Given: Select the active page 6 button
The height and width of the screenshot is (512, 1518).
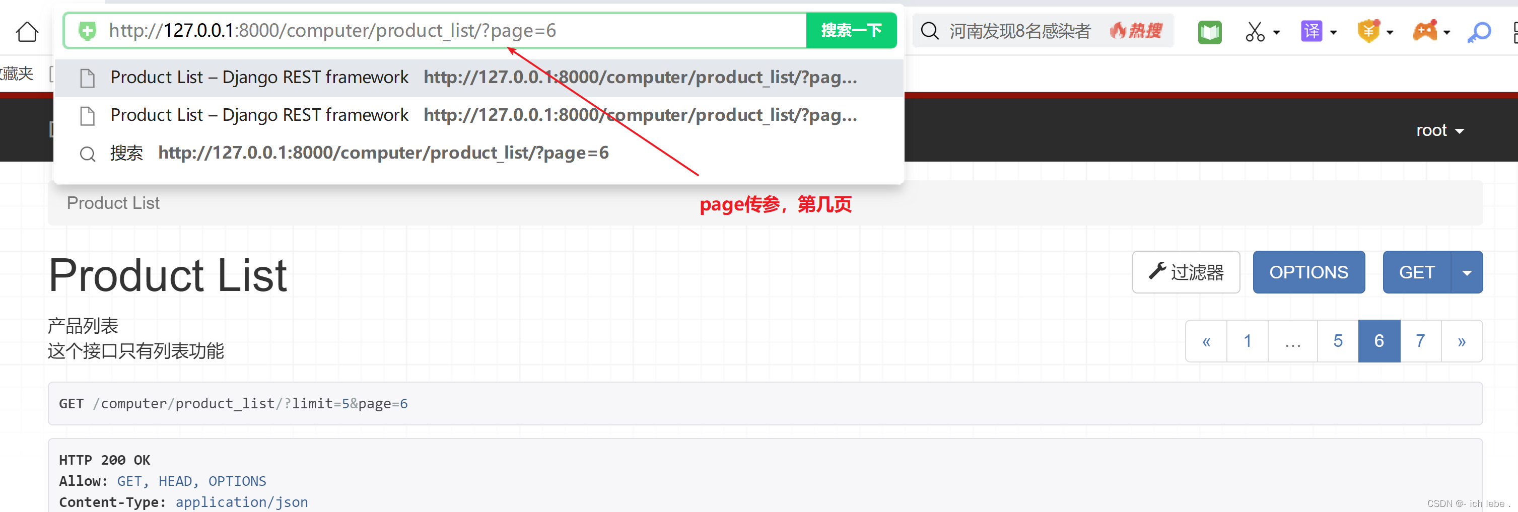Looking at the screenshot, I should 1379,341.
